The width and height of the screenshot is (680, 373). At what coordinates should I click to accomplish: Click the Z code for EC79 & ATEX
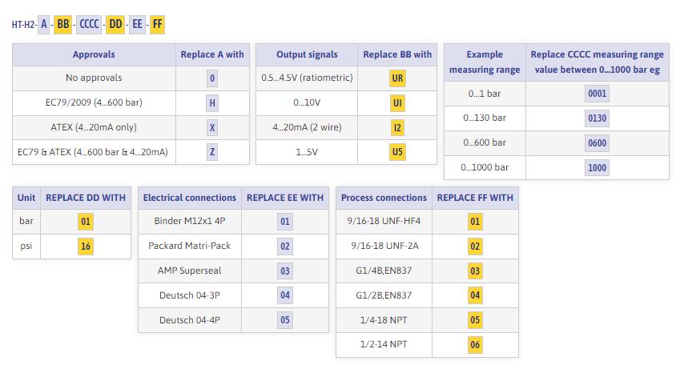[x=212, y=152]
